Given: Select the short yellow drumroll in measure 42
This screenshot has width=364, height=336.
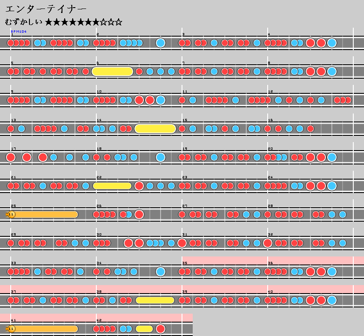Looking at the screenshot, I should coord(144,329).
